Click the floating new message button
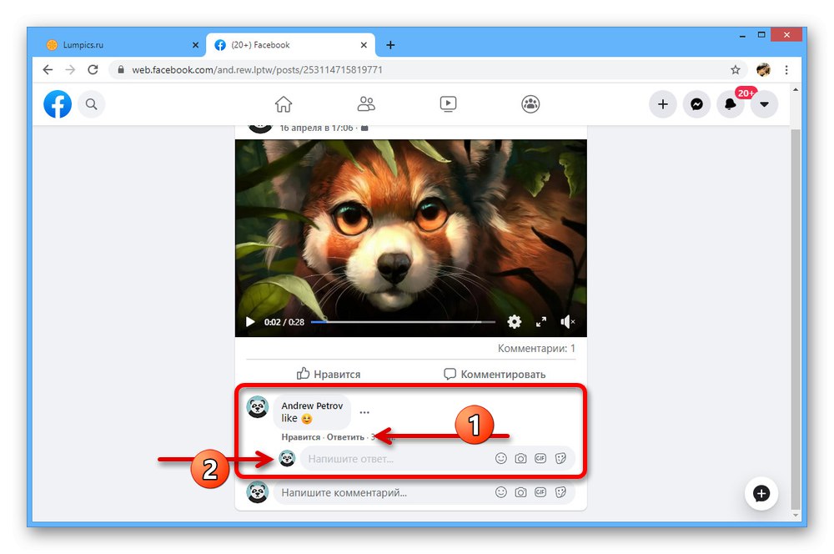 761,493
